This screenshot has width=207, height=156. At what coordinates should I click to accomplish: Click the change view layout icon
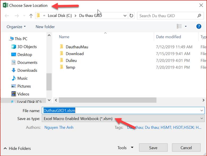(179, 26)
